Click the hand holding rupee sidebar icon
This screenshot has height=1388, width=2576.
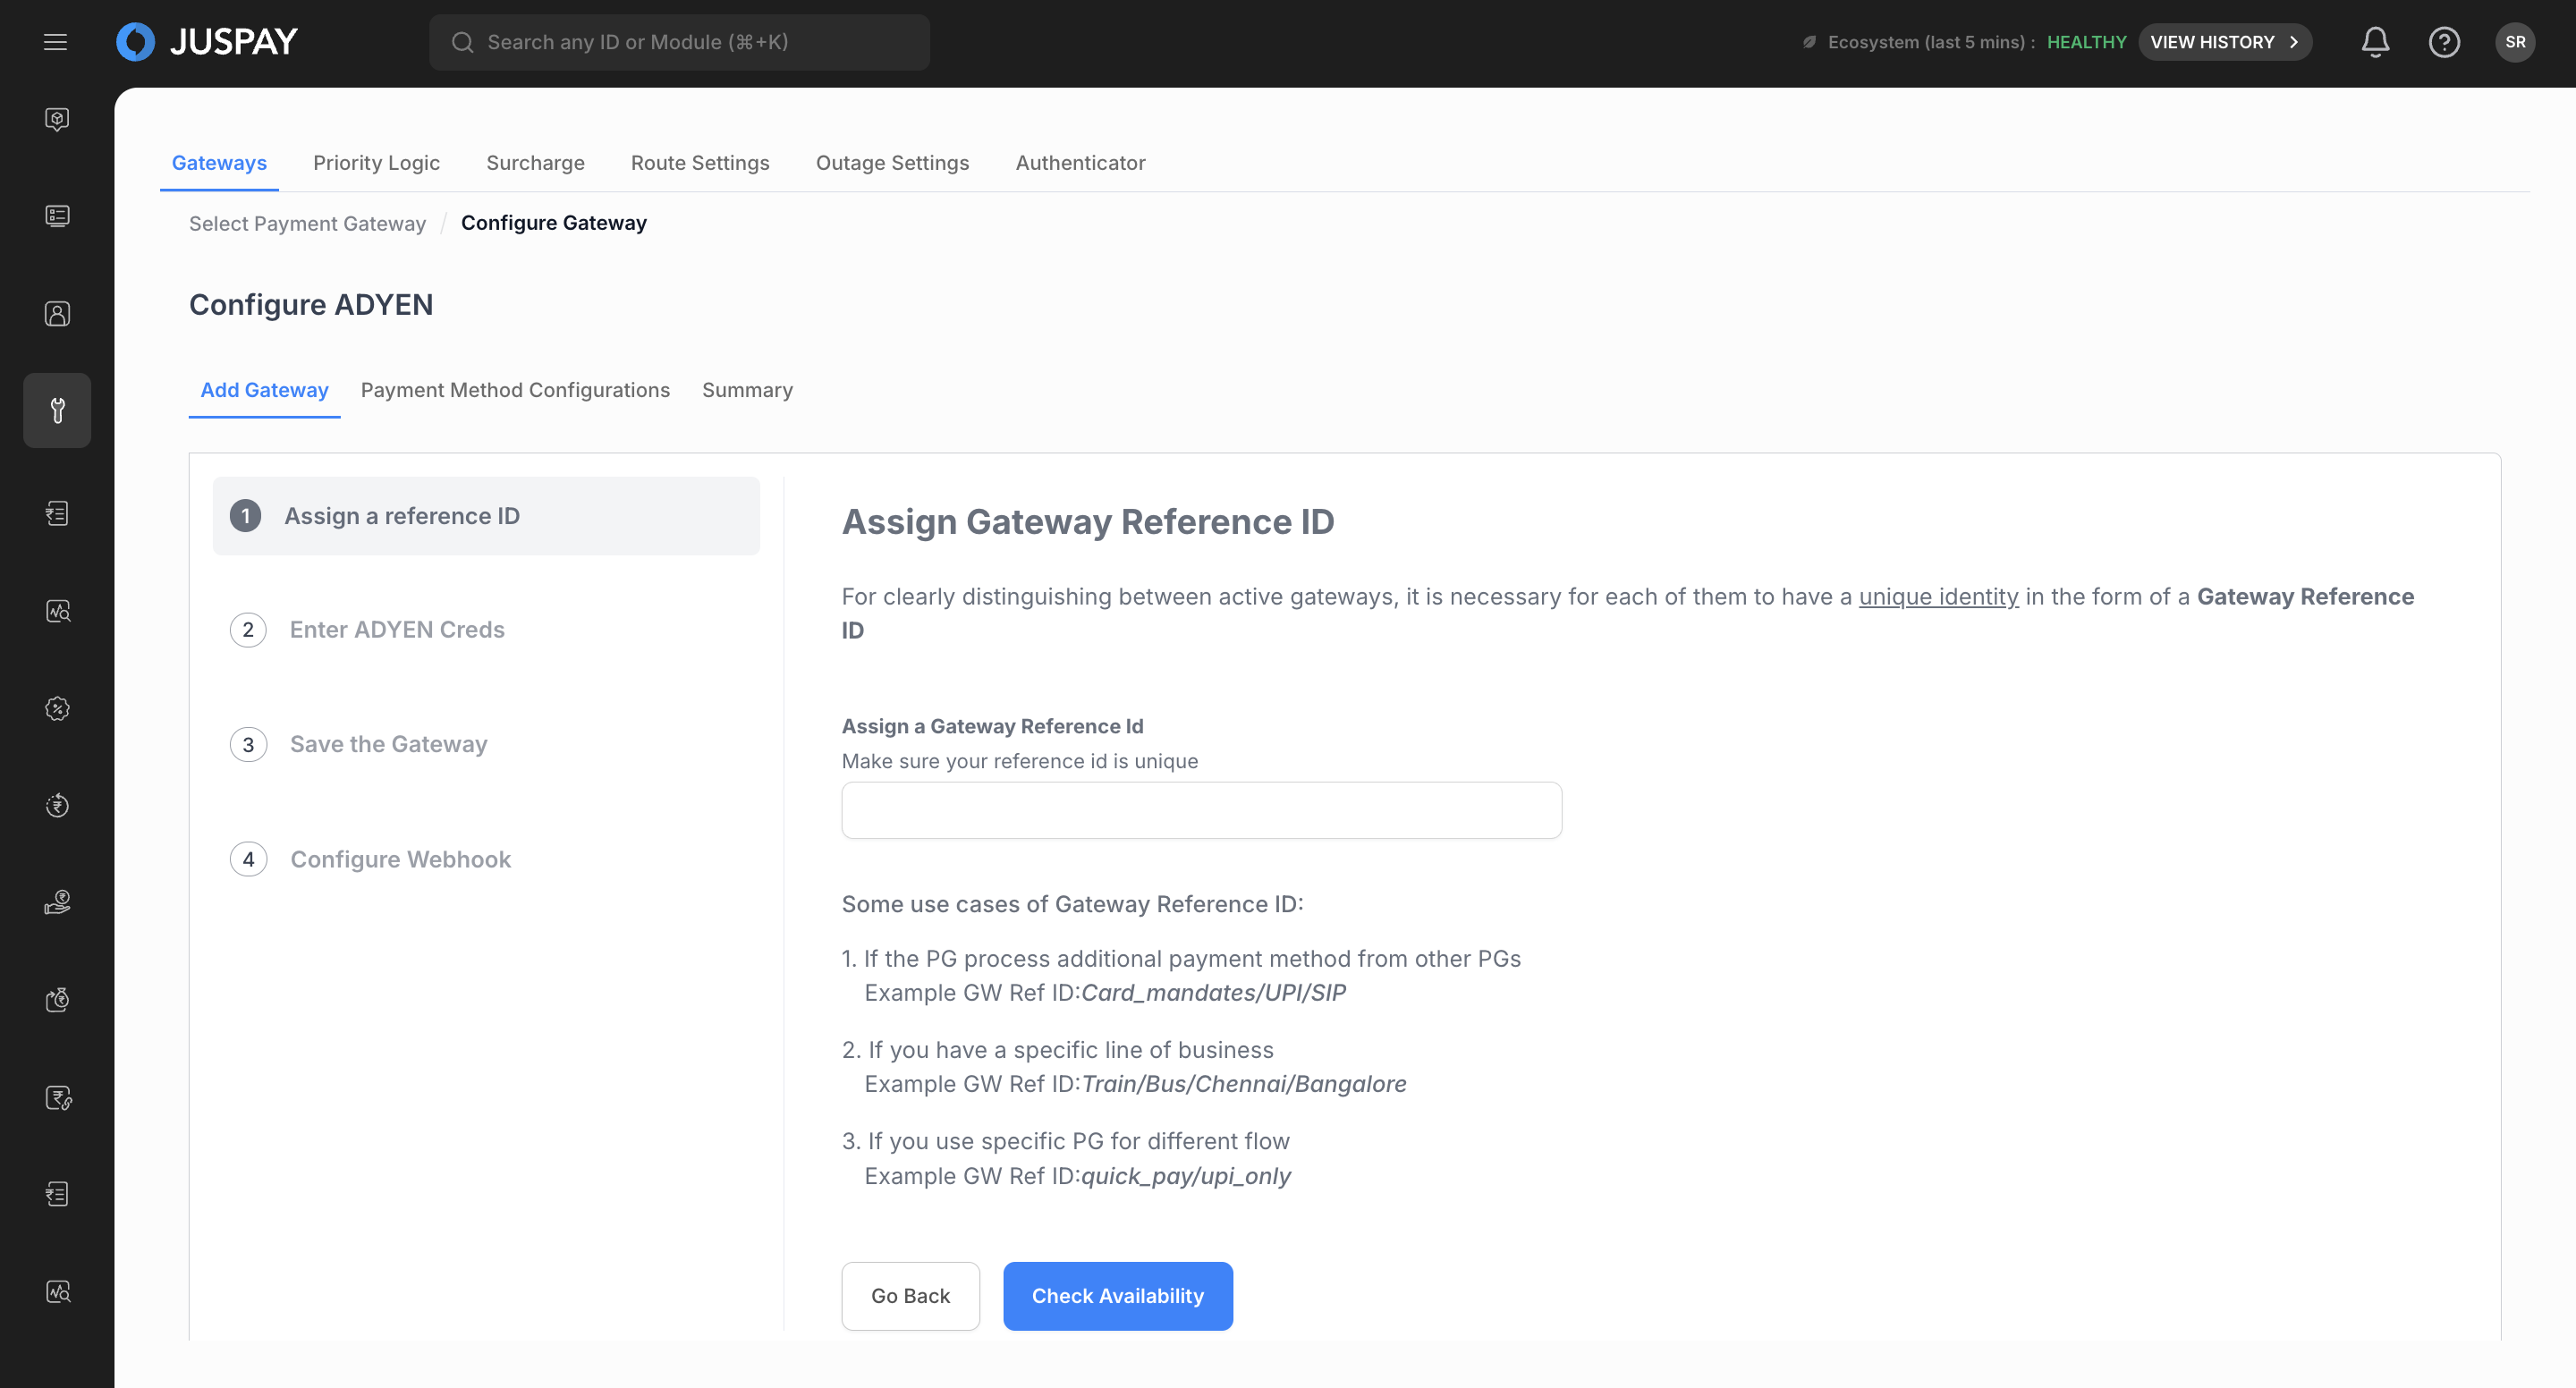pos(57,903)
